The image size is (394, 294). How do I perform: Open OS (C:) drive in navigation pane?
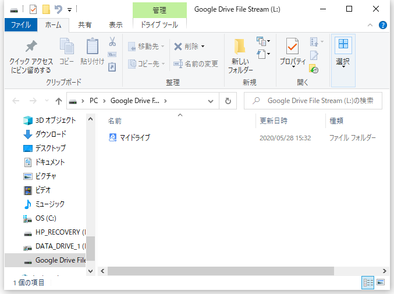(x=40, y=218)
